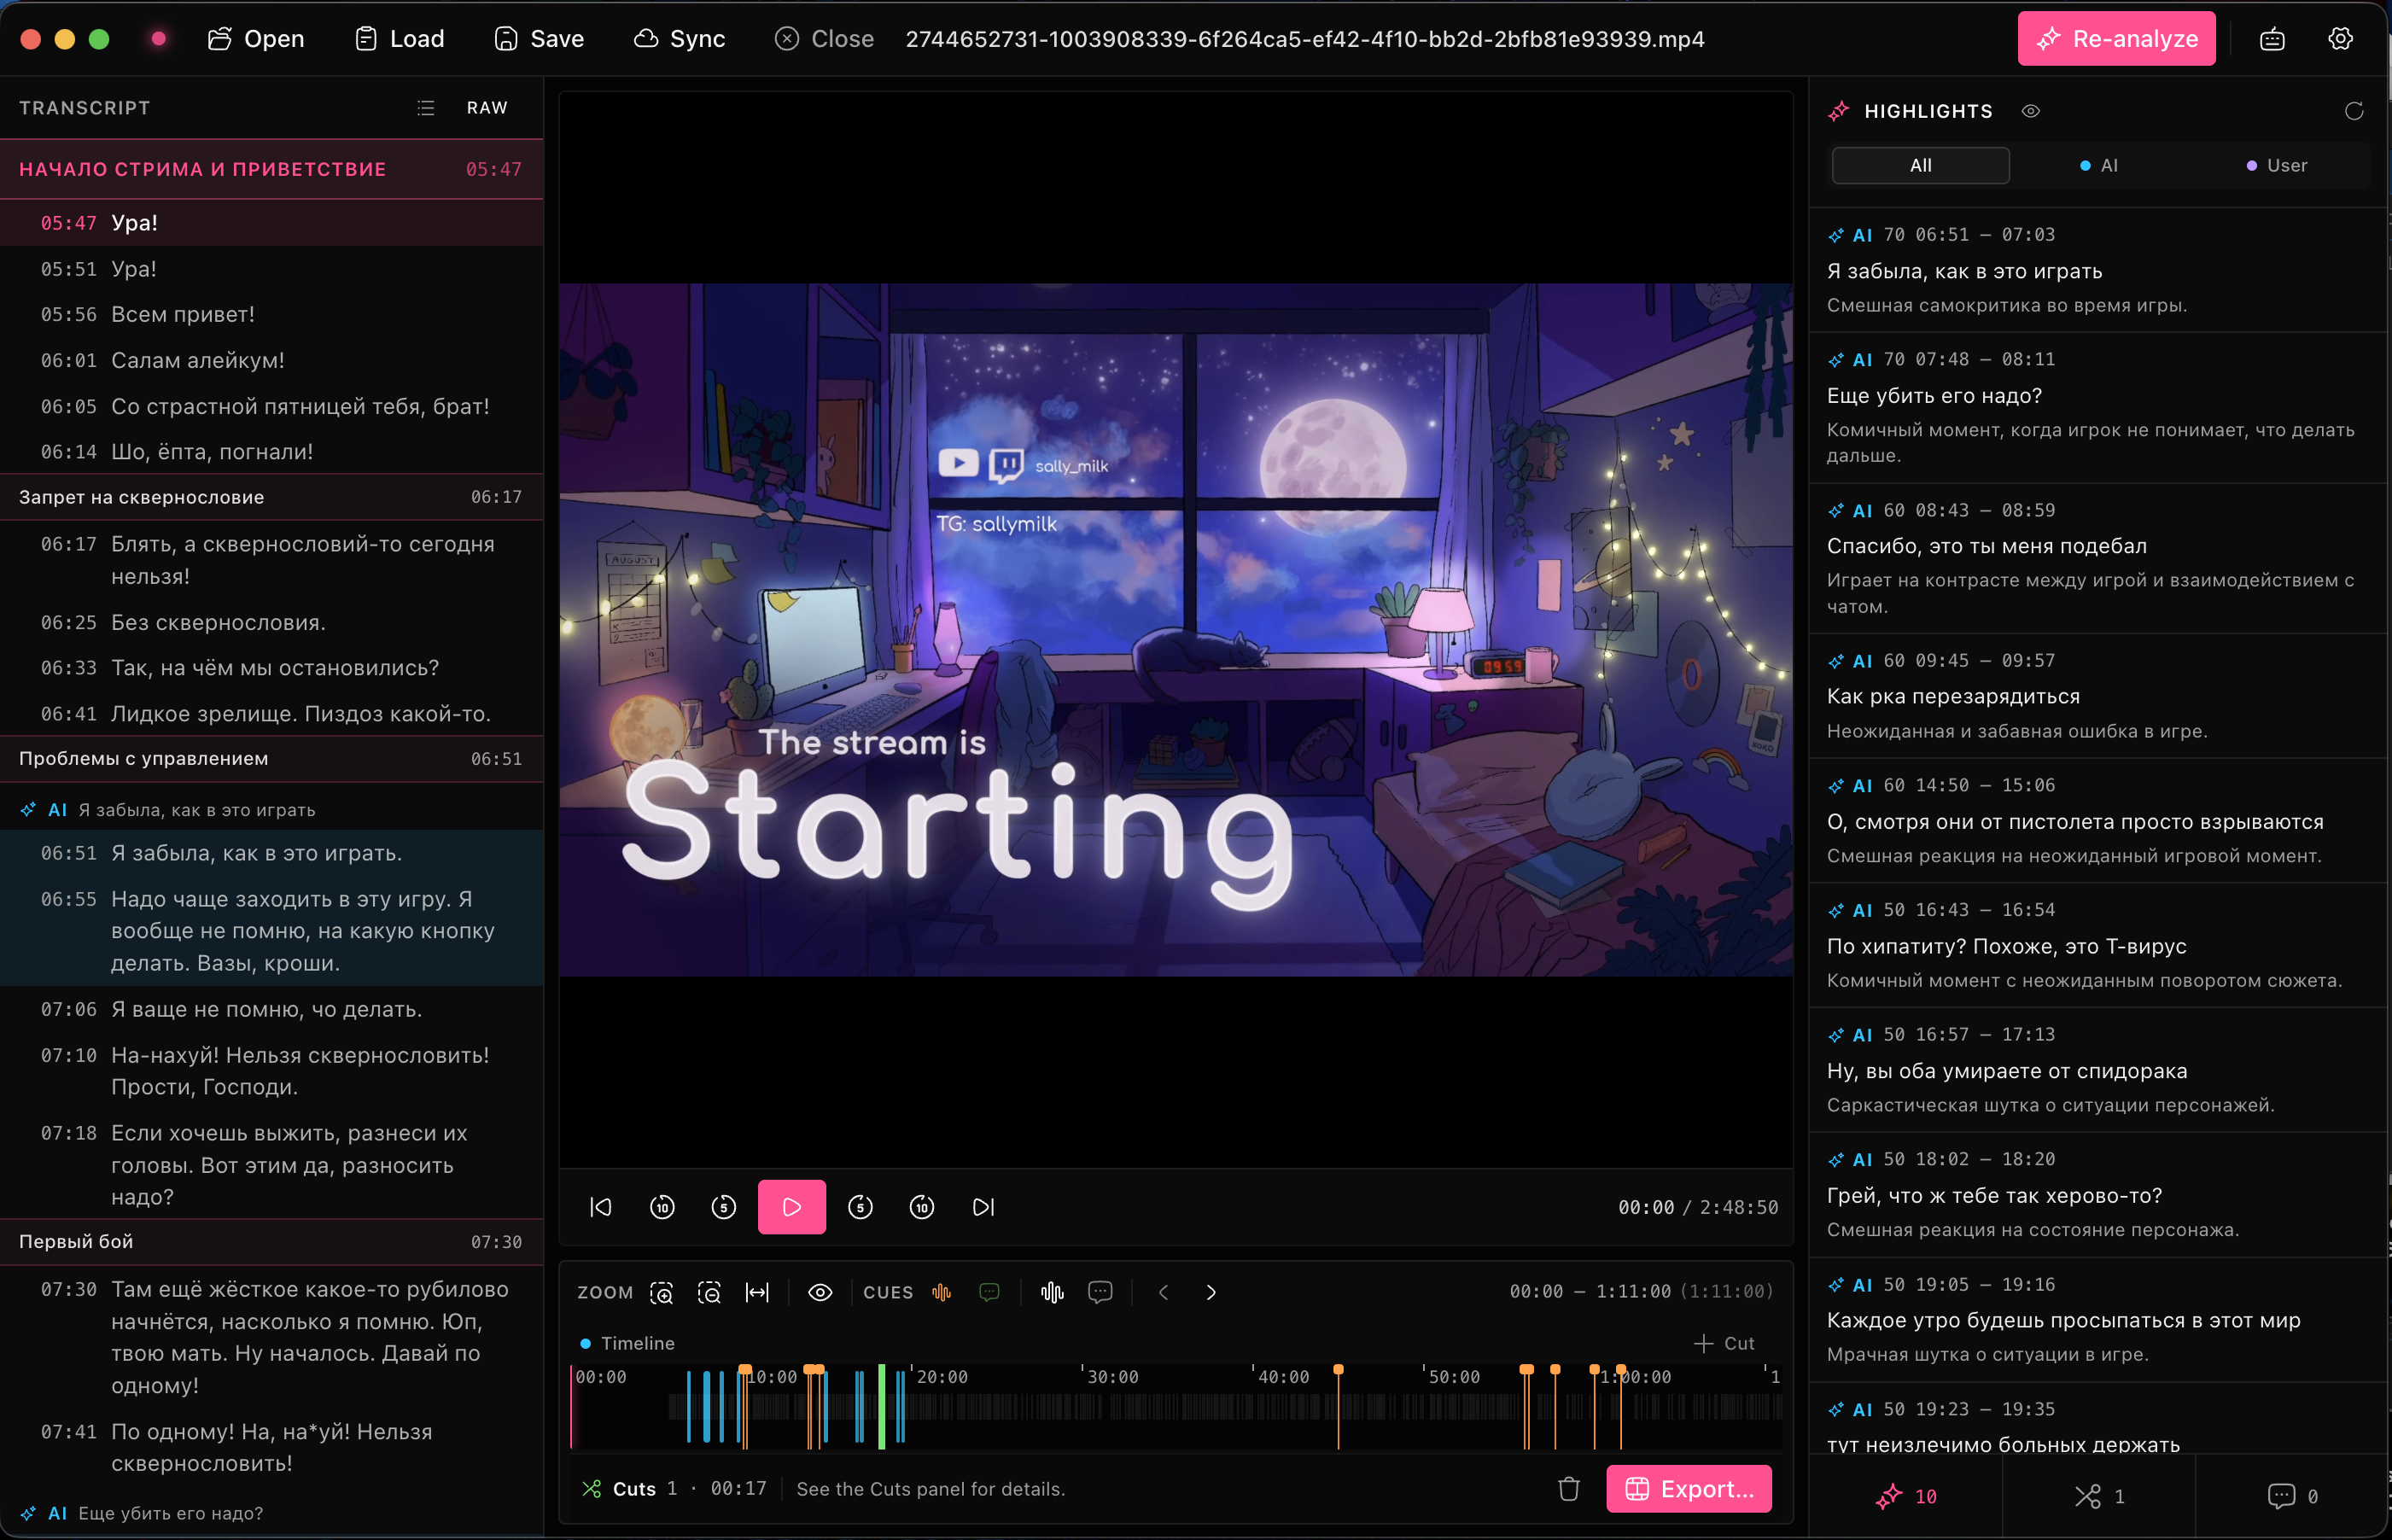
Task: Collapse section 'НАЧАЛО СТРИМА И ПРИВЕТСТВИЕ'
Action: pos(271,169)
